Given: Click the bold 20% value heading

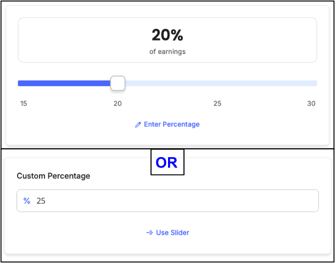Looking at the screenshot, I should coord(167,35).
